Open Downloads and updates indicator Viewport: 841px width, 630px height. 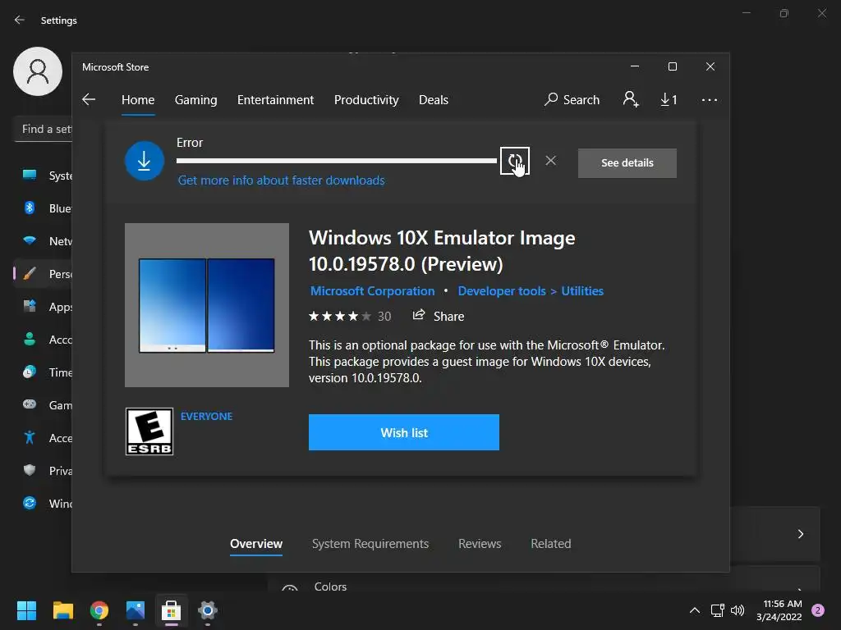669,99
